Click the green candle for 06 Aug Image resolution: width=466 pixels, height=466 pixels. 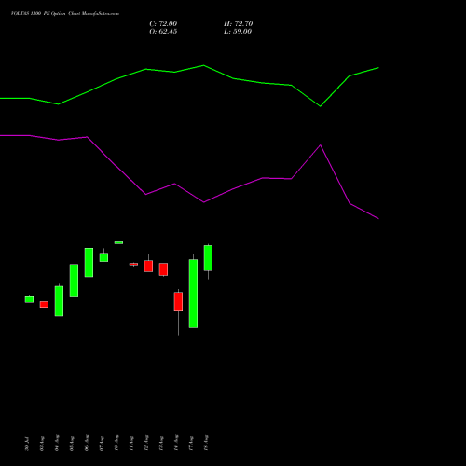pos(89,263)
